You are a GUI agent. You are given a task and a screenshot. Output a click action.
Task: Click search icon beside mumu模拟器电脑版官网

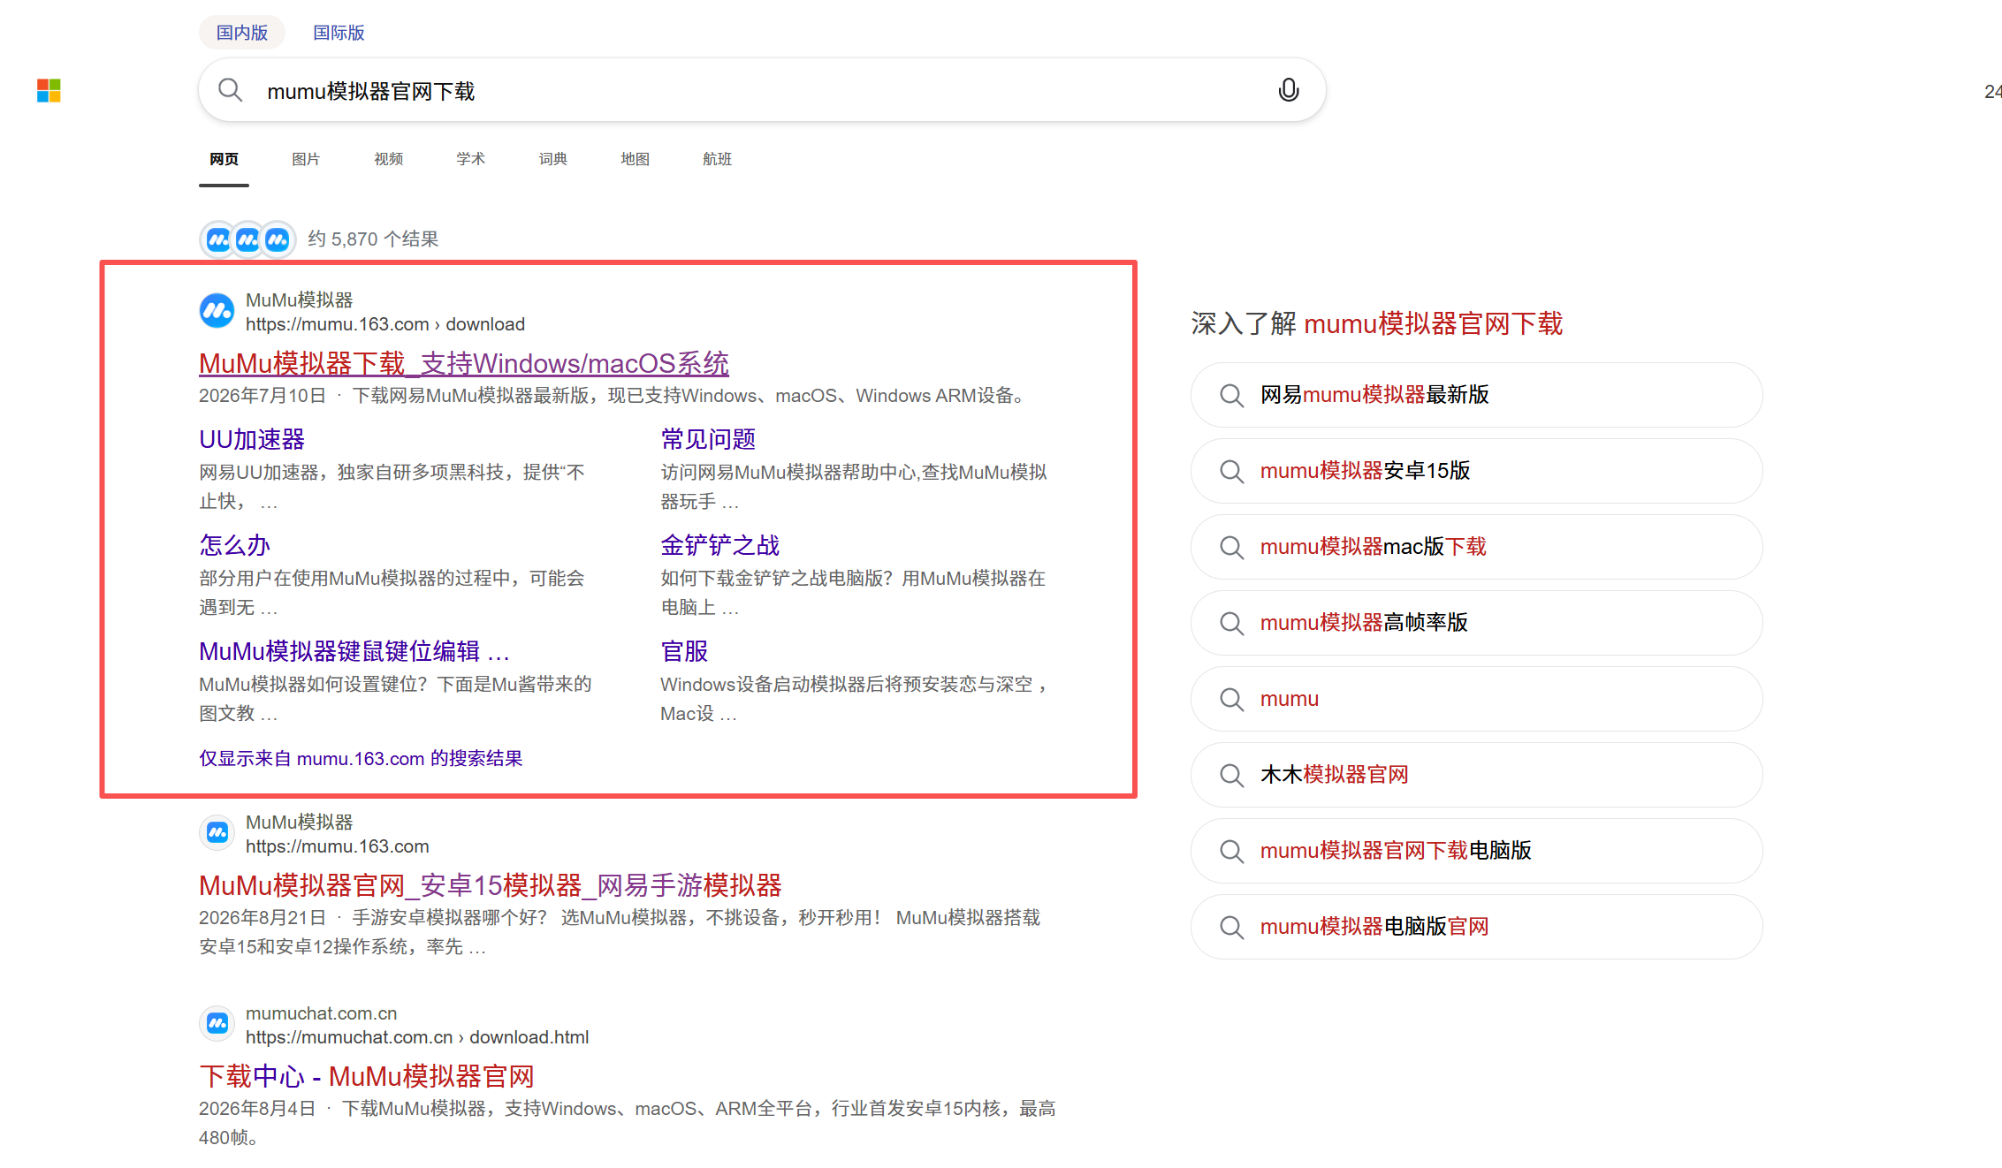tap(1231, 927)
